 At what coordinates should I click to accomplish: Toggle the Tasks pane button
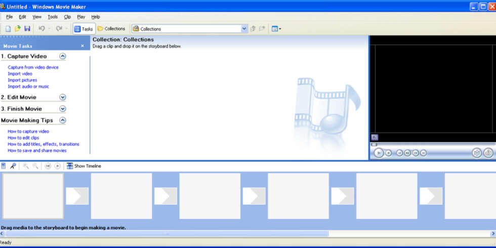tap(84, 29)
